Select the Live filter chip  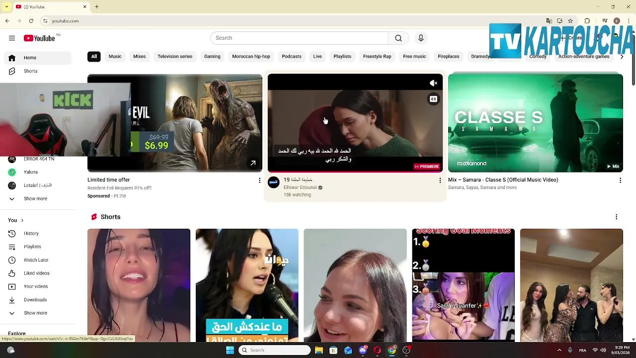tap(318, 56)
